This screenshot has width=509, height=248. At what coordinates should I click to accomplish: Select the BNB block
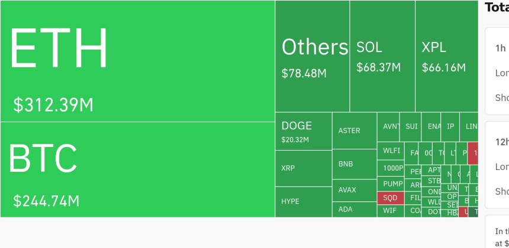(354, 164)
